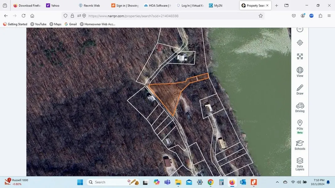Open the Driving directions tool

tap(300, 107)
